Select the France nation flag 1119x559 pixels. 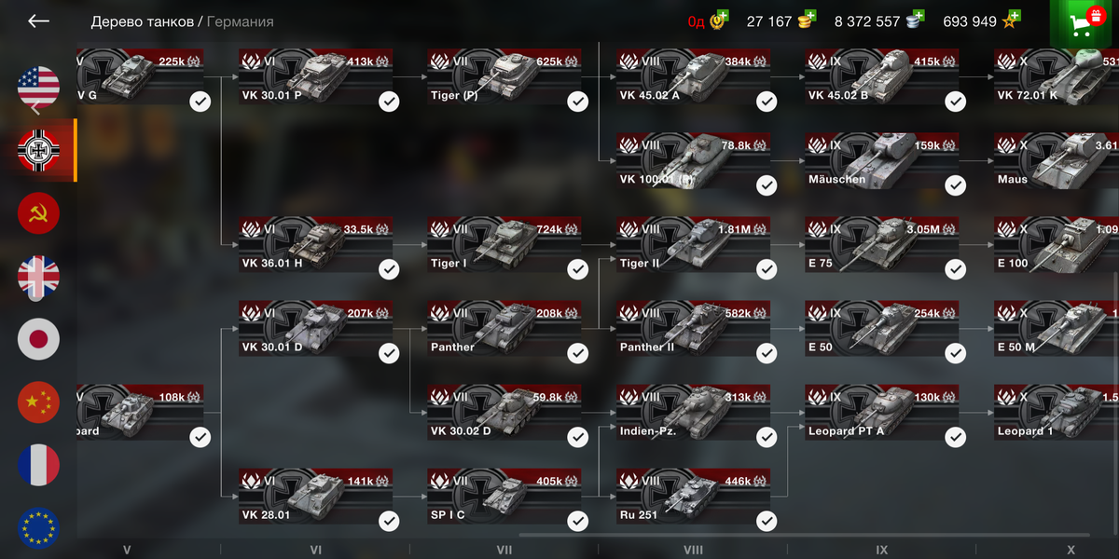[38, 465]
